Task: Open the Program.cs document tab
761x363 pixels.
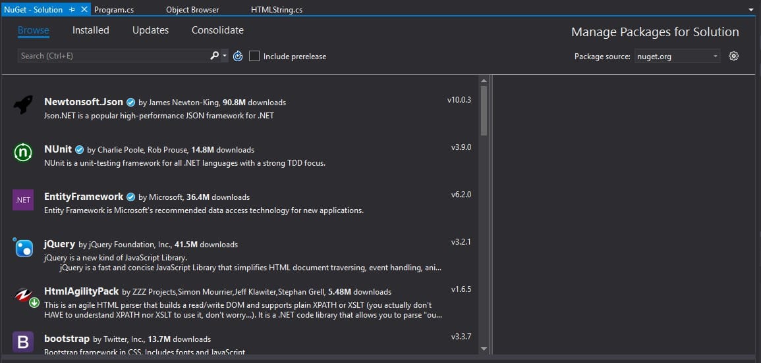Action: coord(114,10)
